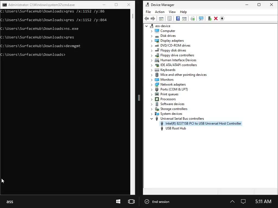Expand the Computer category

click(151, 31)
